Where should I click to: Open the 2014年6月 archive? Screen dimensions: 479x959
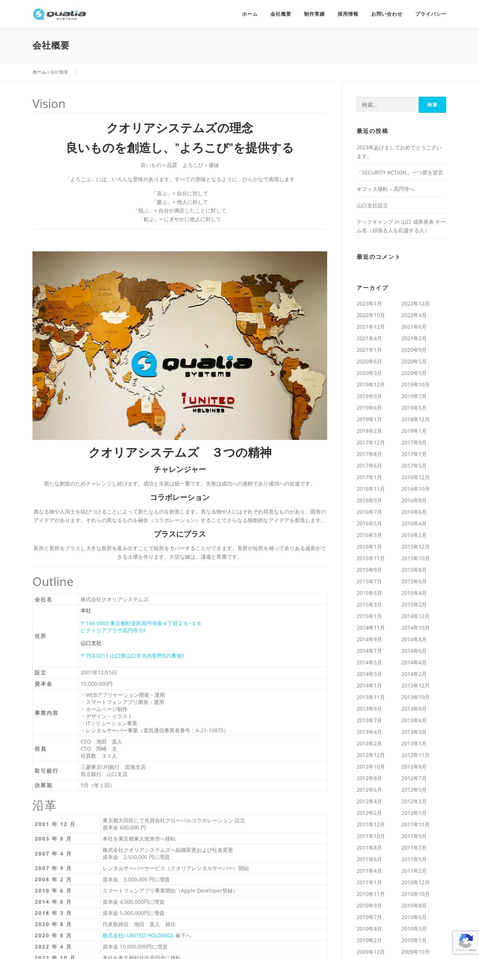click(x=414, y=651)
